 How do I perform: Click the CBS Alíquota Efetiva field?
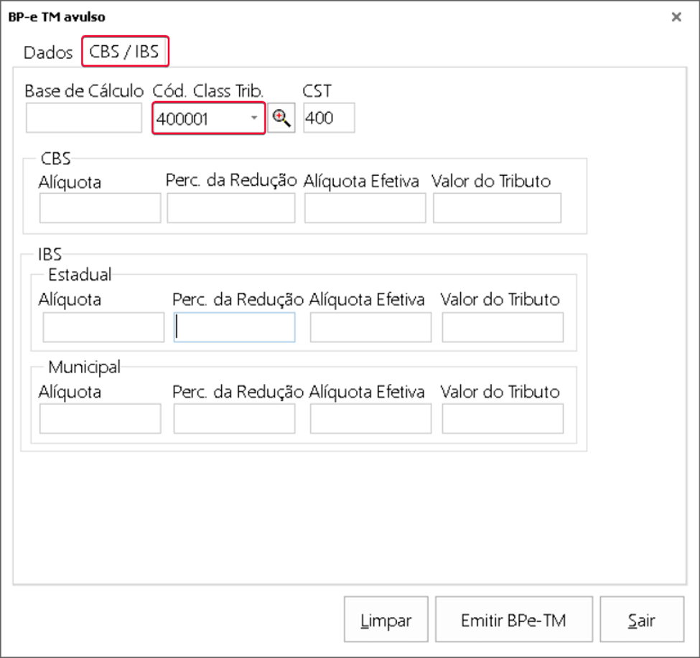point(365,208)
